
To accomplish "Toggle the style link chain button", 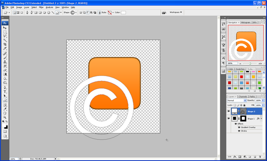I will coord(99,13).
